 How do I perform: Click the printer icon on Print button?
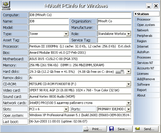[86, 129]
